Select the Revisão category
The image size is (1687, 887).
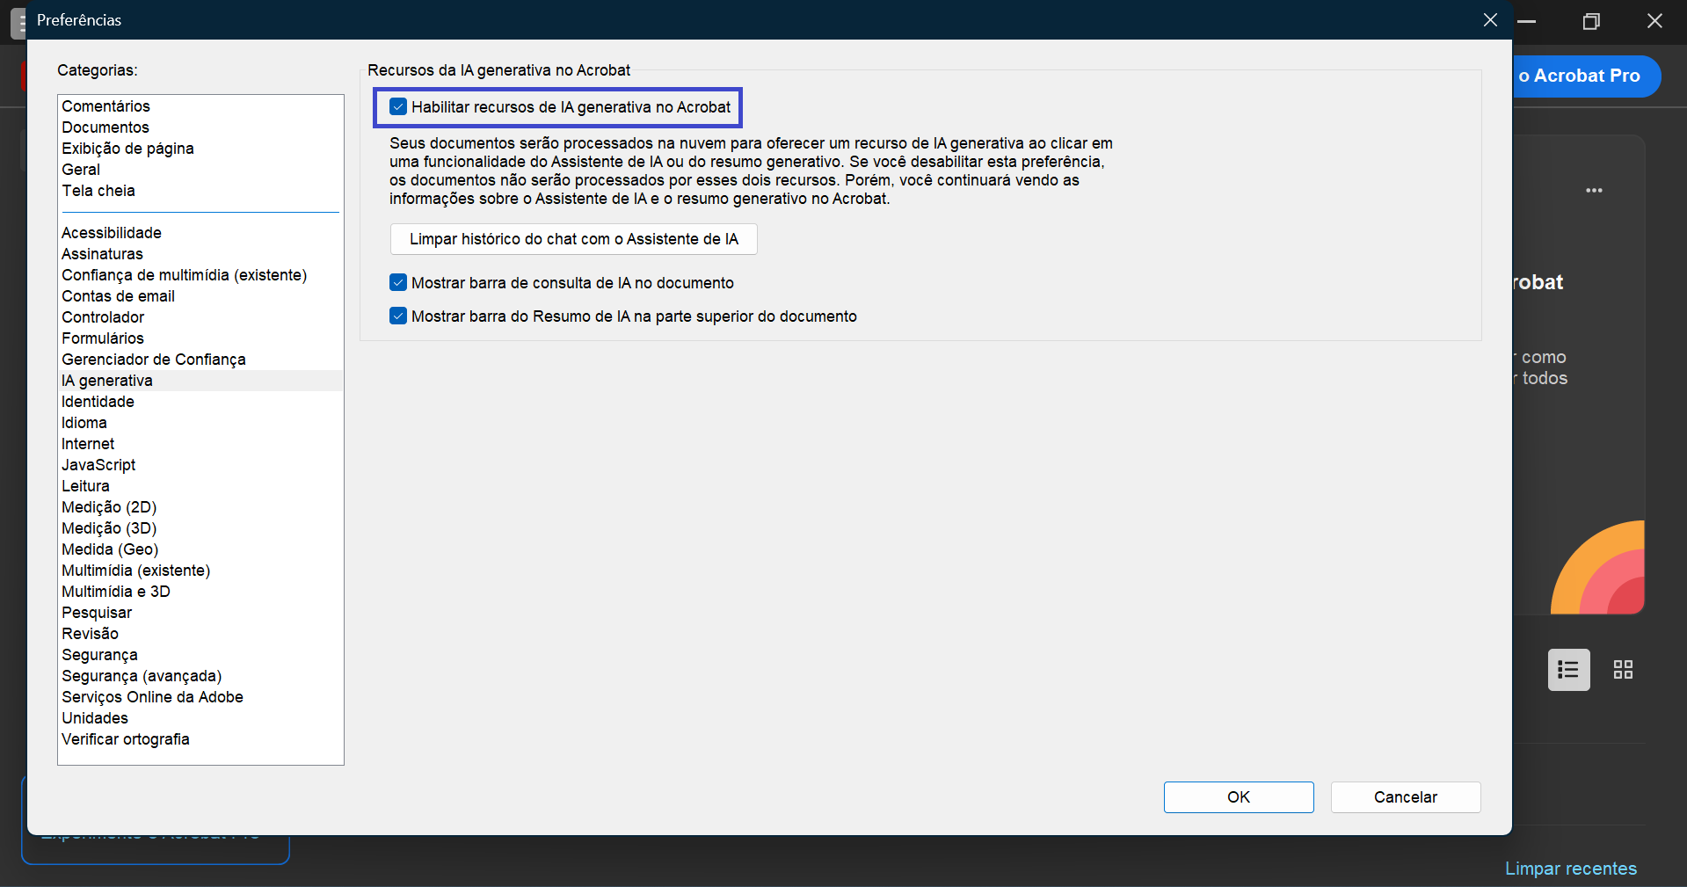200,634
